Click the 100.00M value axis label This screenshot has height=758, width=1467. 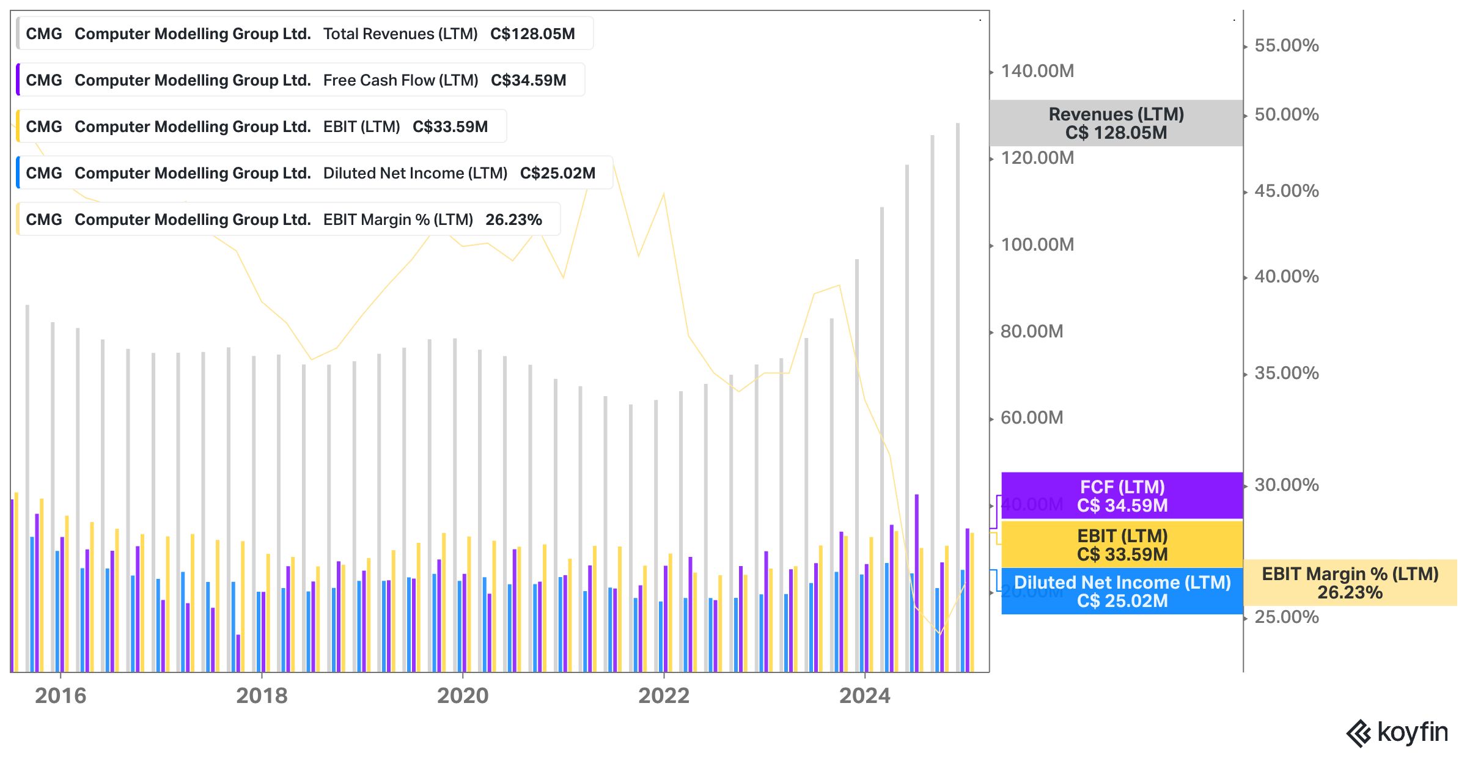[x=1037, y=245]
